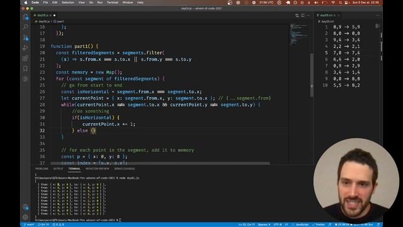Viewport: 403px width, 227px height.
Task: Click the volume icon in menu bar
Action: [316, 3]
